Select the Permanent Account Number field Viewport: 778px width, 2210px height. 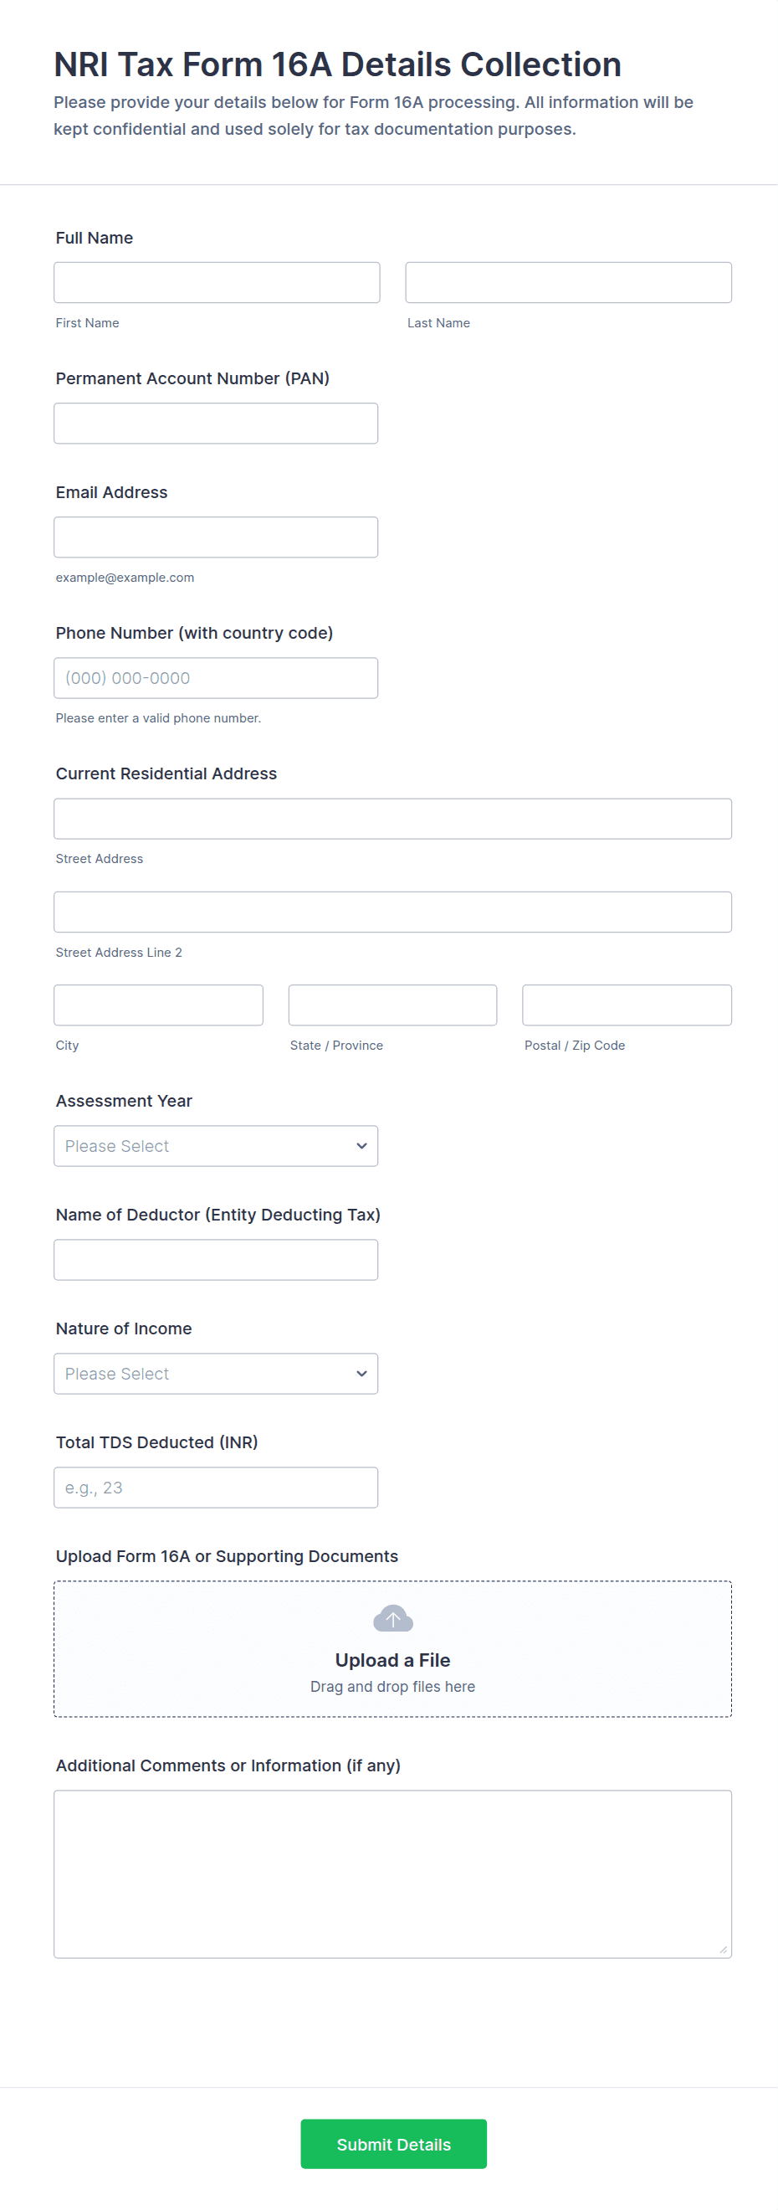[215, 423]
